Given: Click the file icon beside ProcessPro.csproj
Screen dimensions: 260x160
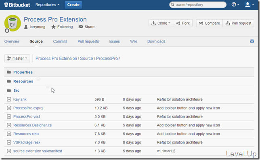Looking at the screenshot, I should (9, 108).
